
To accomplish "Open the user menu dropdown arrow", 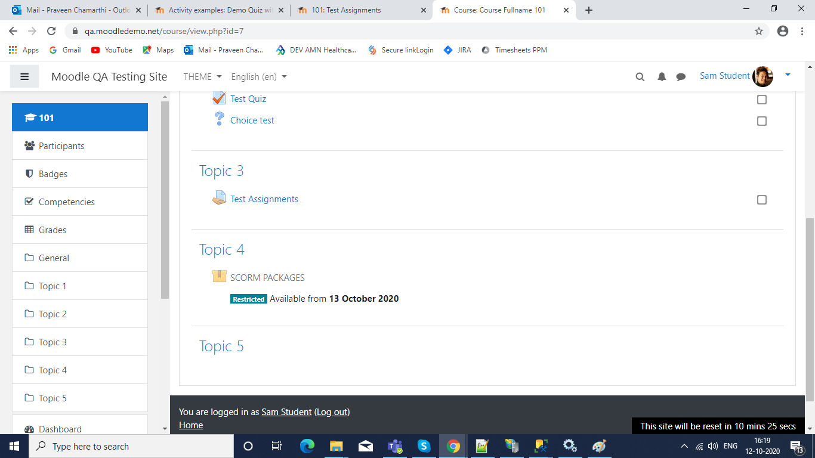I will (788, 75).
